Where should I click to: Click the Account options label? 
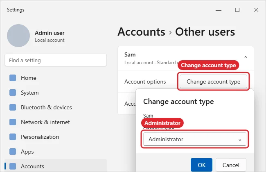click(145, 81)
